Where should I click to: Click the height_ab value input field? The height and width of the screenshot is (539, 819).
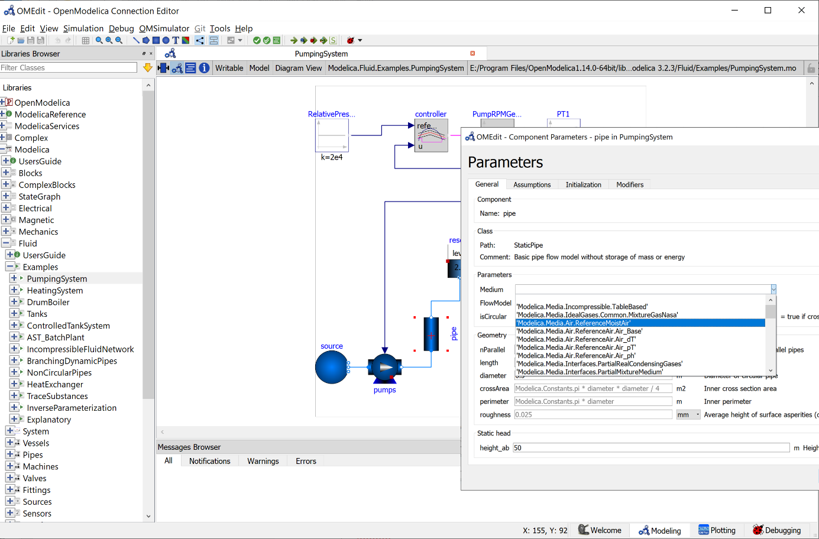(650, 448)
